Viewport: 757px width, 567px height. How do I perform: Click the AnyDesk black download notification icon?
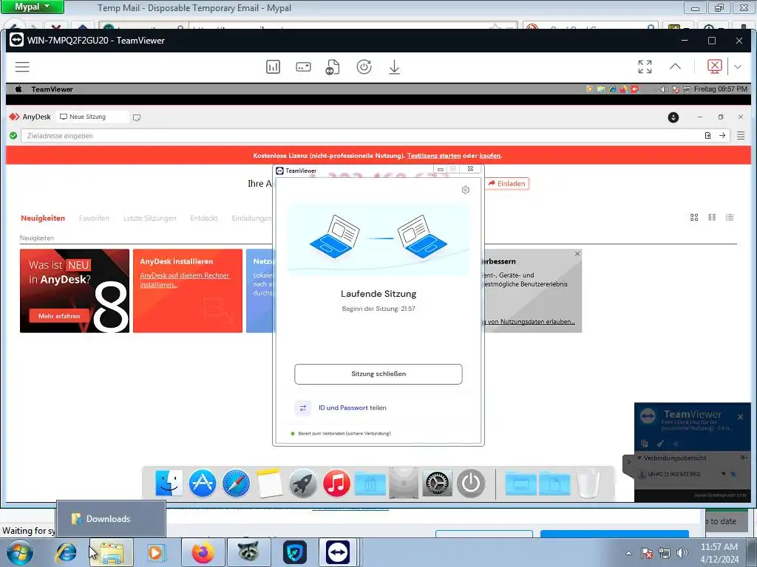(x=673, y=117)
